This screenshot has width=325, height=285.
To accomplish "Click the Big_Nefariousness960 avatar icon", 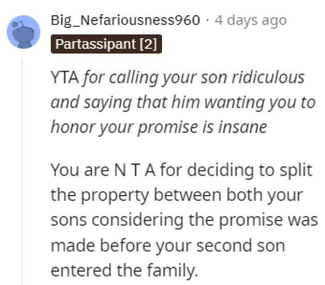I will pos(23,31).
